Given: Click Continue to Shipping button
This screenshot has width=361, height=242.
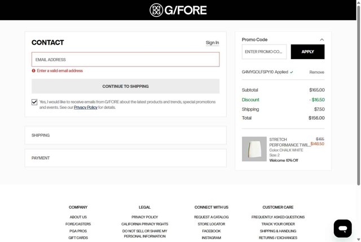Looking at the screenshot, I should tap(125, 86).
